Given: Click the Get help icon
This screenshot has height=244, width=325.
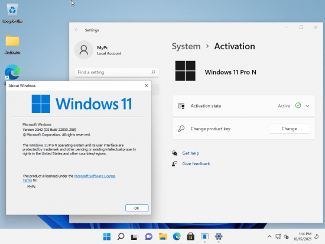Looking at the screenshot, I should (174, 153).
